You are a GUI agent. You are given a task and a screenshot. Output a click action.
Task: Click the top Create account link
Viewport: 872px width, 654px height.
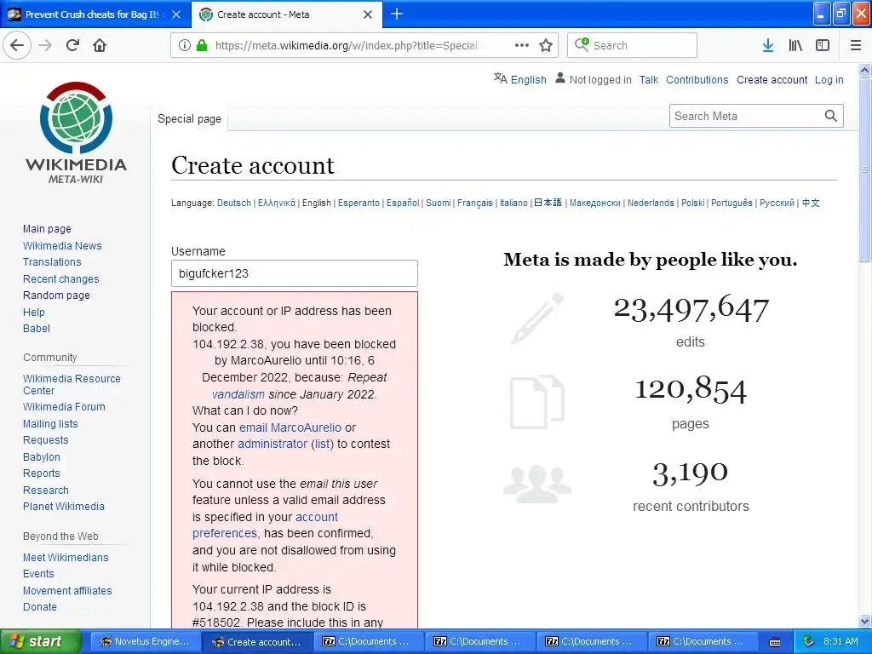(772, 79)
